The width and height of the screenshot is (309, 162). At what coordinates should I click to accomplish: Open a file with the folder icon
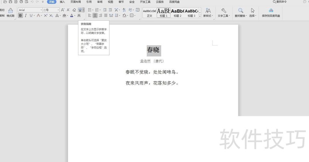click(x=5, y=2)
